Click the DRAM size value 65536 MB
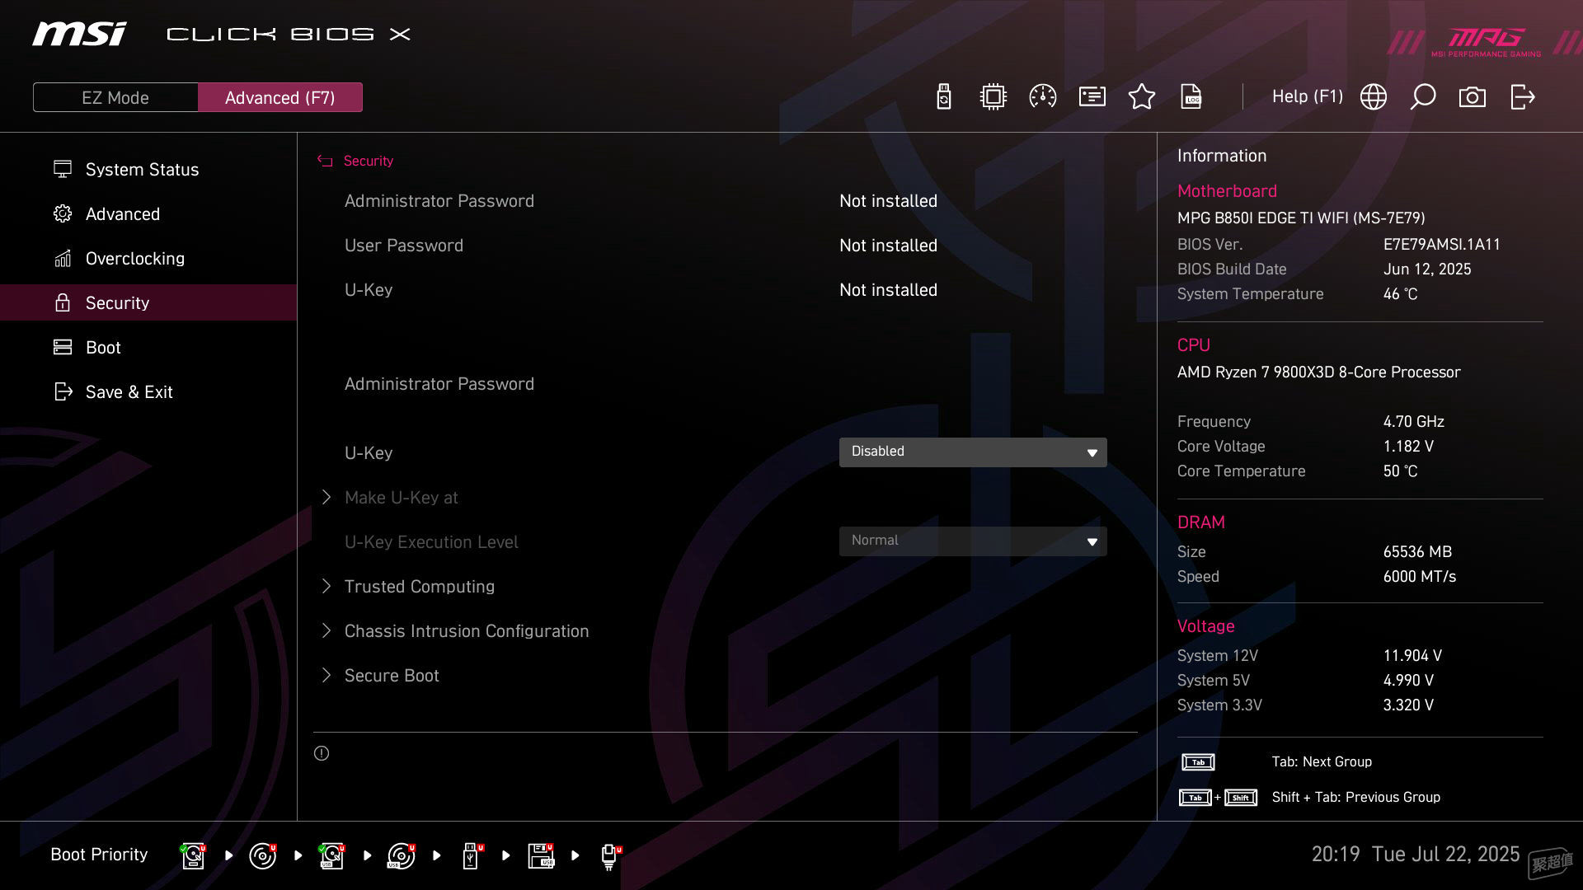1583x890 pixels. [x=1417, y=551]
